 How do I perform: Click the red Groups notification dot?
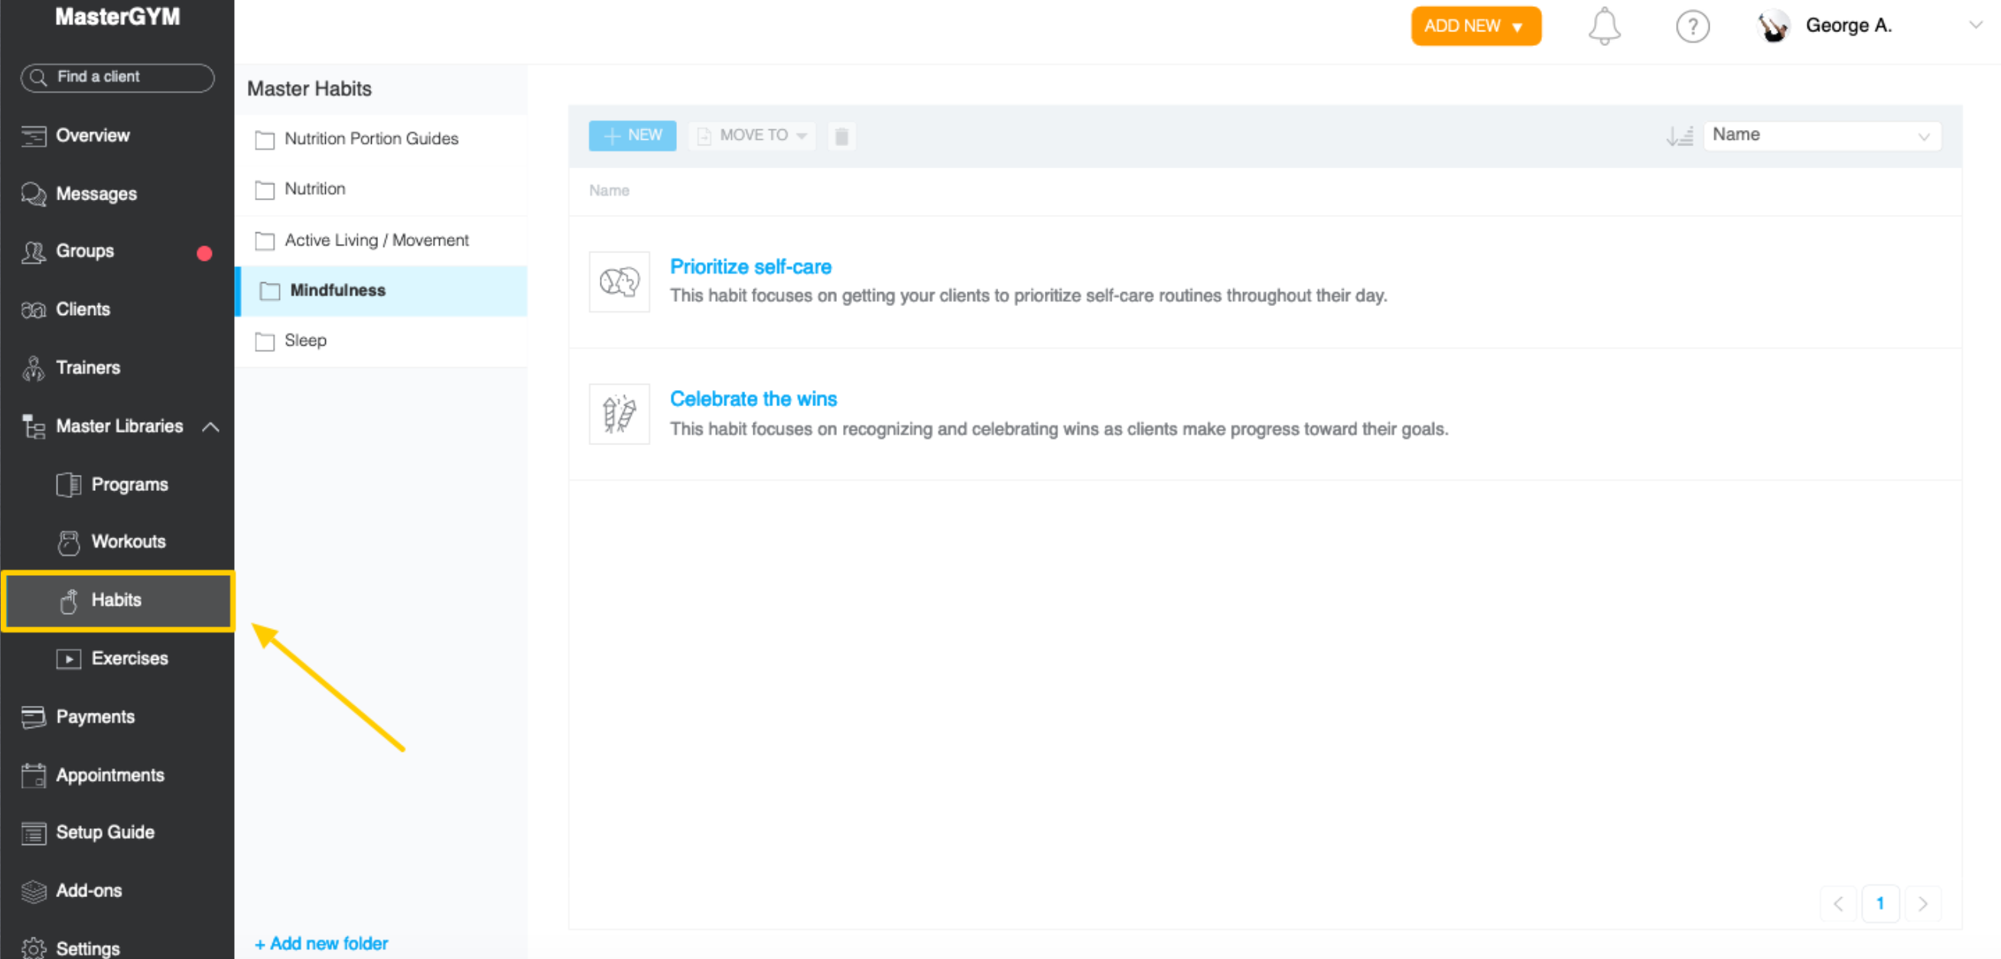(204, 253)
